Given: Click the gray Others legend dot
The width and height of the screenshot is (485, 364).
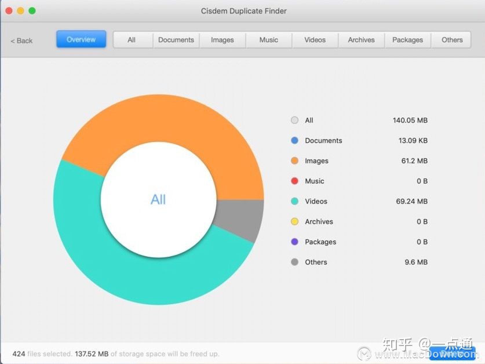Looking at the screenshot, I should click(x=294, y=262).
